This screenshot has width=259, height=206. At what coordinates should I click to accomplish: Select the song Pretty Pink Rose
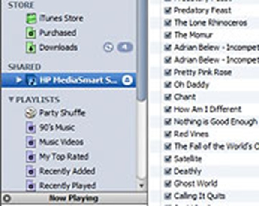[203, 72]
